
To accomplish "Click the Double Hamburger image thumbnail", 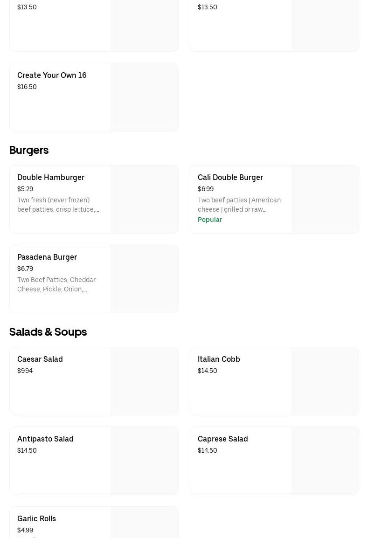I will point(144,200).
